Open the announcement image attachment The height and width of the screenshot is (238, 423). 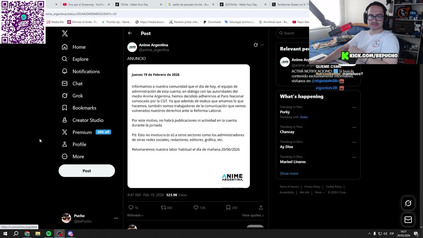189,126
